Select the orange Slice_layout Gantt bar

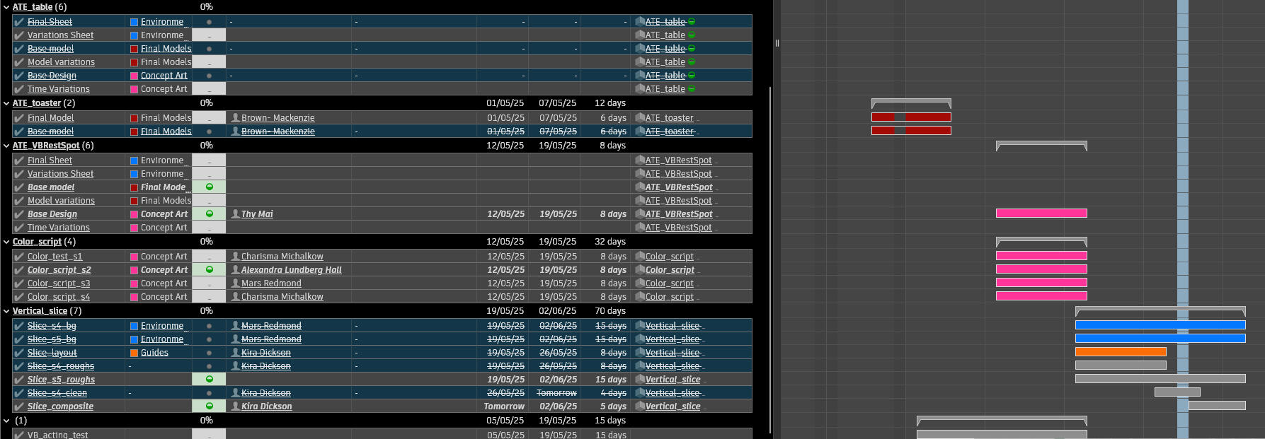(x=1121, y=352)
